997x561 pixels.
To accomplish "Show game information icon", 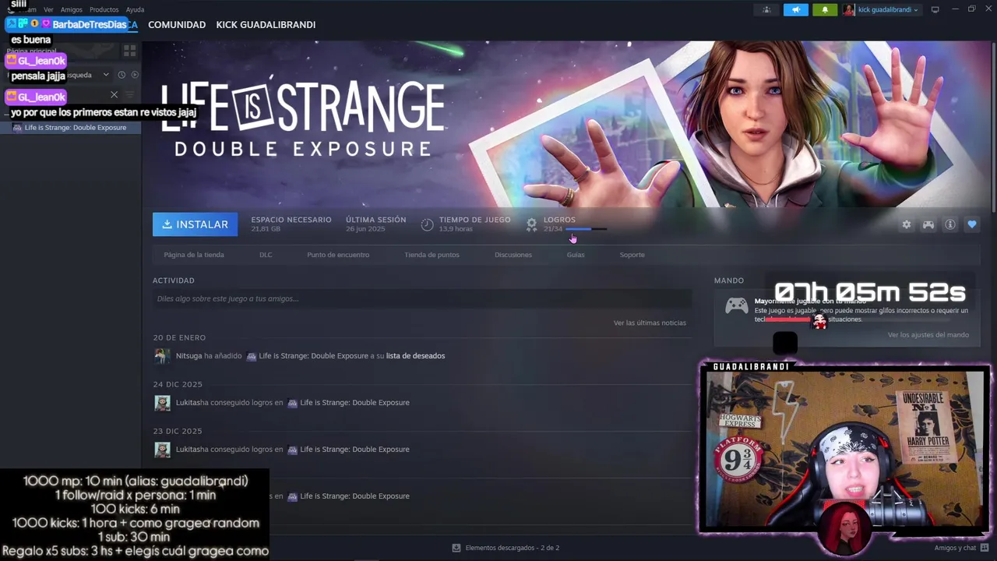I will click(950, 224).
